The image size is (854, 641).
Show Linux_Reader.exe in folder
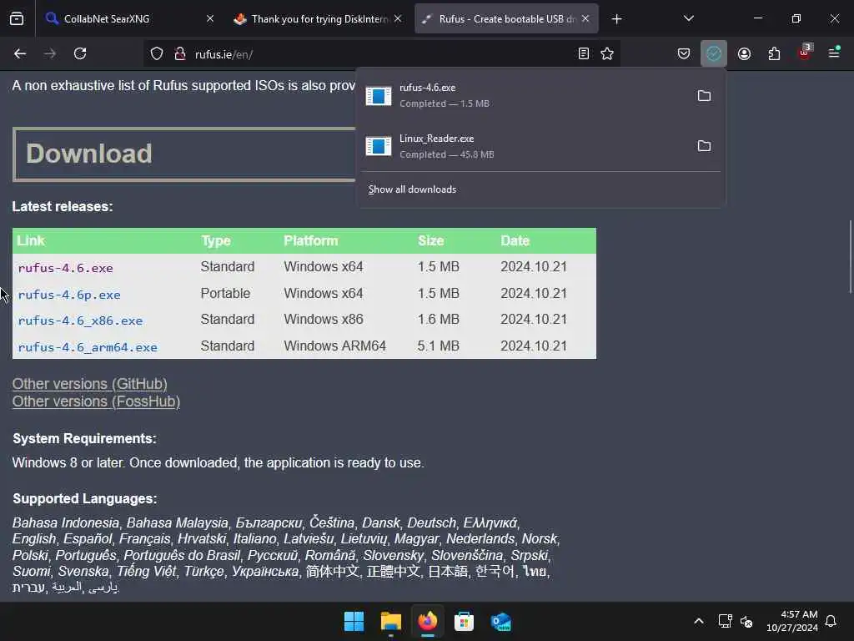[704, 146]
